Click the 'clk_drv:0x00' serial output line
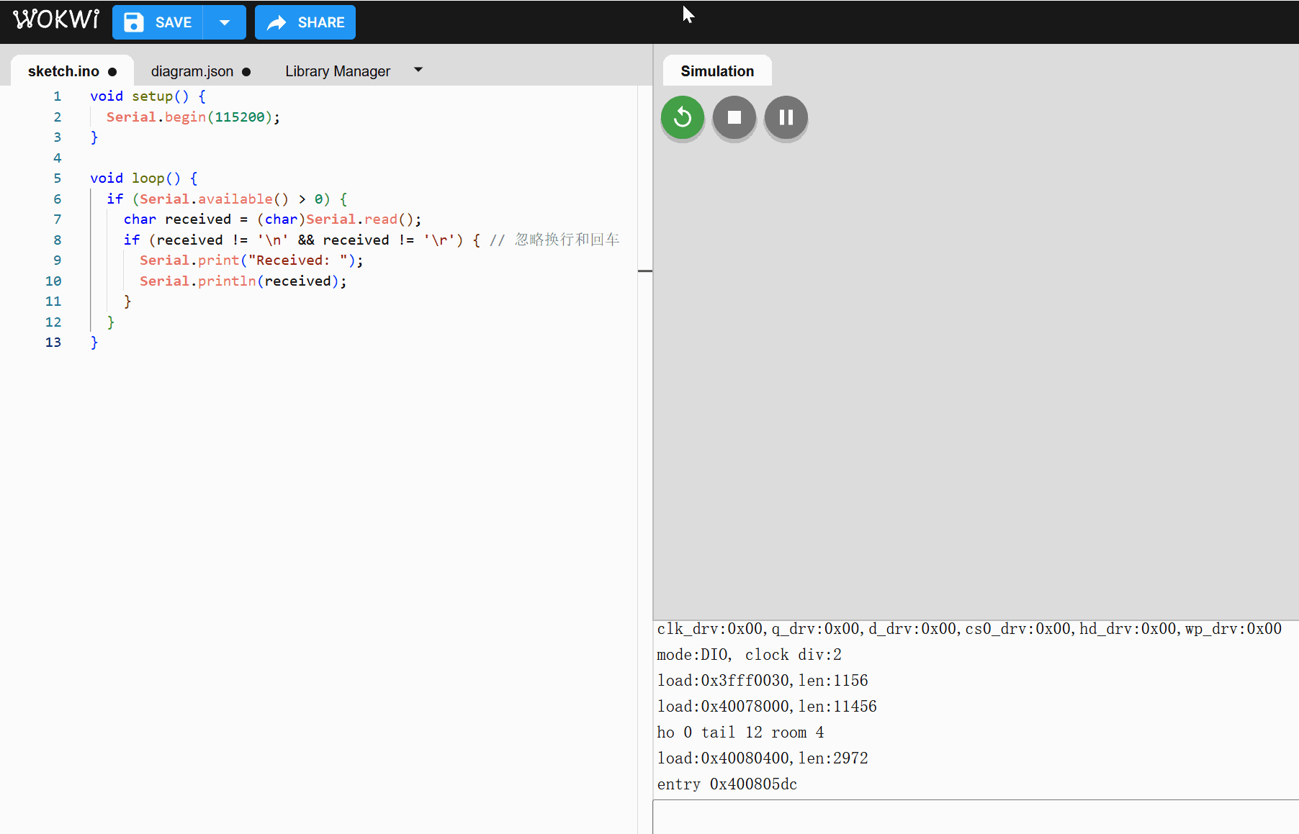 (x=969, y=629)
